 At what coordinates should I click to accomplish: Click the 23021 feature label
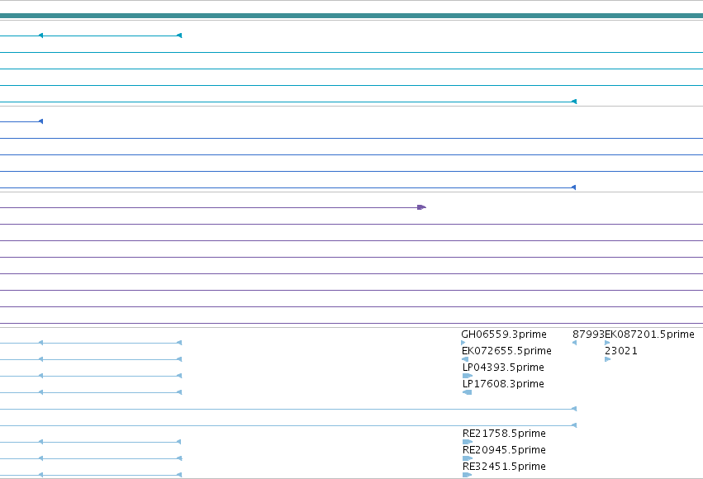pyautogui.click(x=621, y=351)
